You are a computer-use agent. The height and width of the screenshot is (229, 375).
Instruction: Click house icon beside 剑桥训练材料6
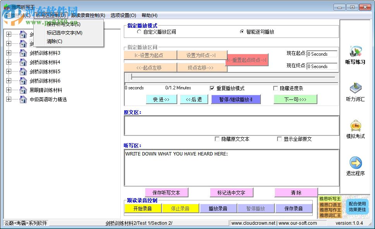(23, 81)
